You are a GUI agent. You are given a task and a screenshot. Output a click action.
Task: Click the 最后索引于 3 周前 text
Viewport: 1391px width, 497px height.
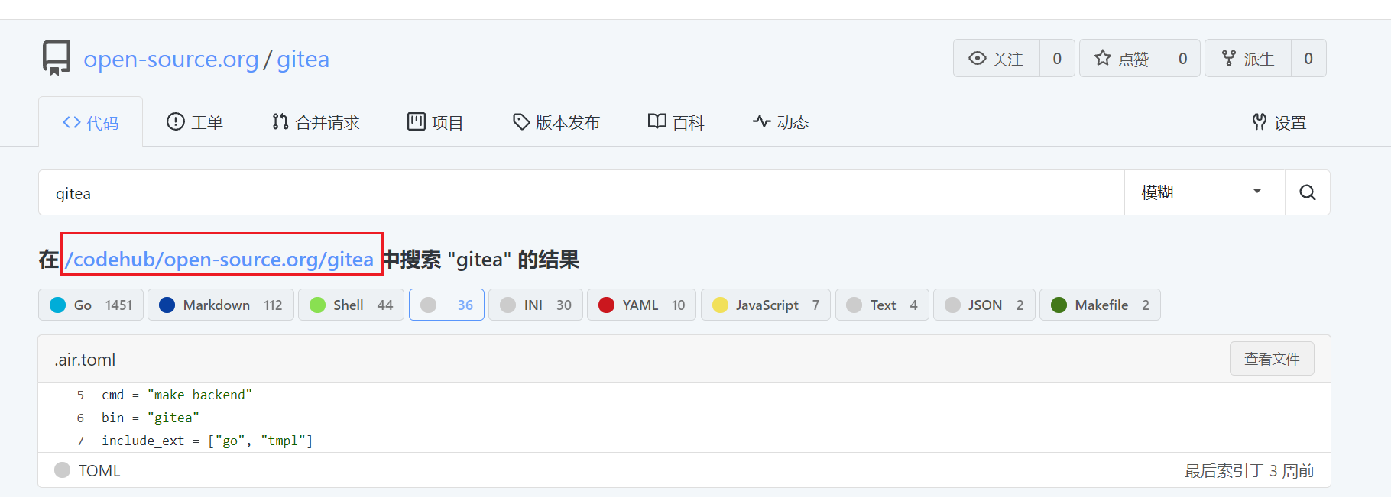[1249, 470]
